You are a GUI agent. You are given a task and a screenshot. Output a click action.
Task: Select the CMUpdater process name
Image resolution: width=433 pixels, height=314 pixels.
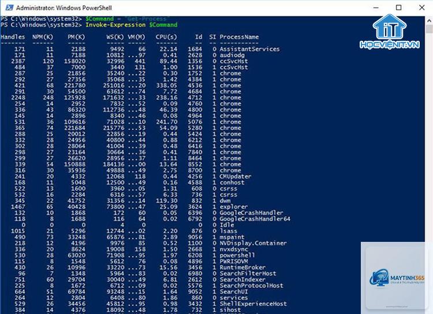236,177
